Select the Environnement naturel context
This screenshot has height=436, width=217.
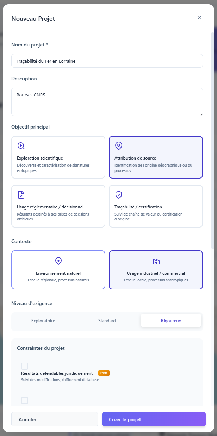tap(58, 270)
